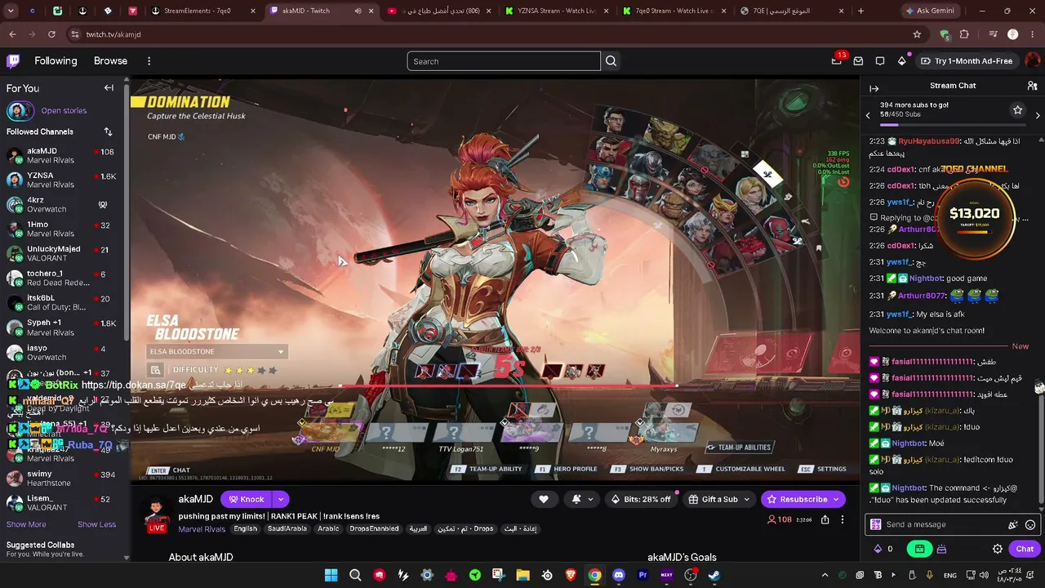Switch to the YouTube video tab

pyautogui.click(x=438, y=11)
